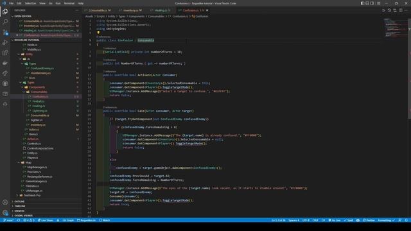This screenshot has height=231, width=411.
Task: Open the Terminal menu
Action: (69, 3)
